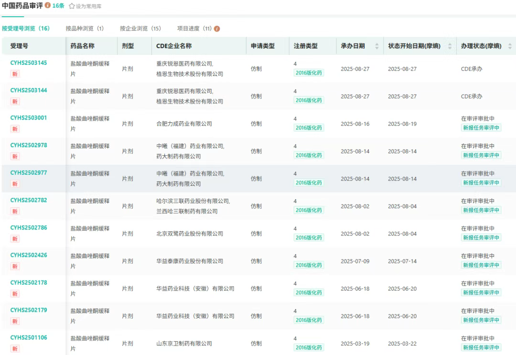Select the 按受理号浏览 (16) tab

(x=26, y=29)
